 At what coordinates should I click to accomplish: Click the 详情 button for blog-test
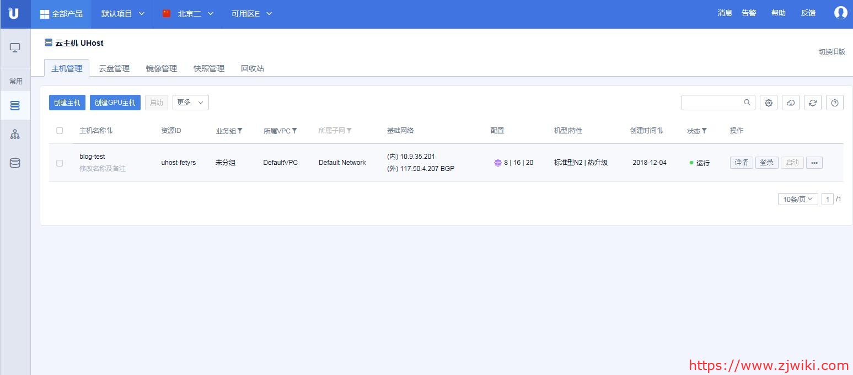[x=741, y=163]
